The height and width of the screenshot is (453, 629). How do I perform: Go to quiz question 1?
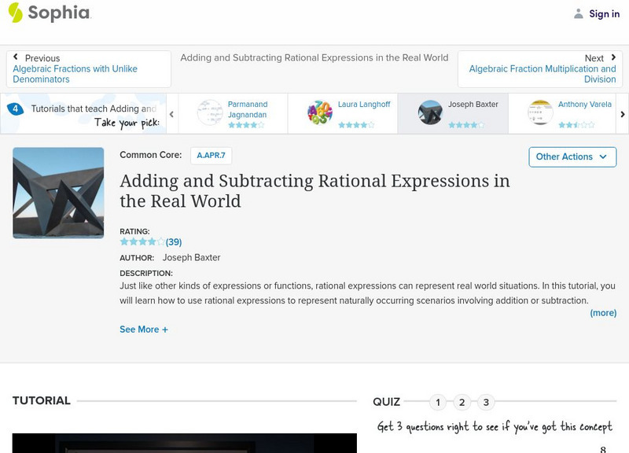pyautogui.click(x=438, y=403)
